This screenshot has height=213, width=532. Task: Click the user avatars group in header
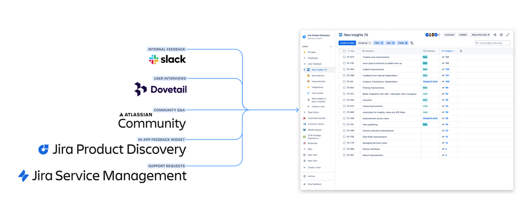432,35
